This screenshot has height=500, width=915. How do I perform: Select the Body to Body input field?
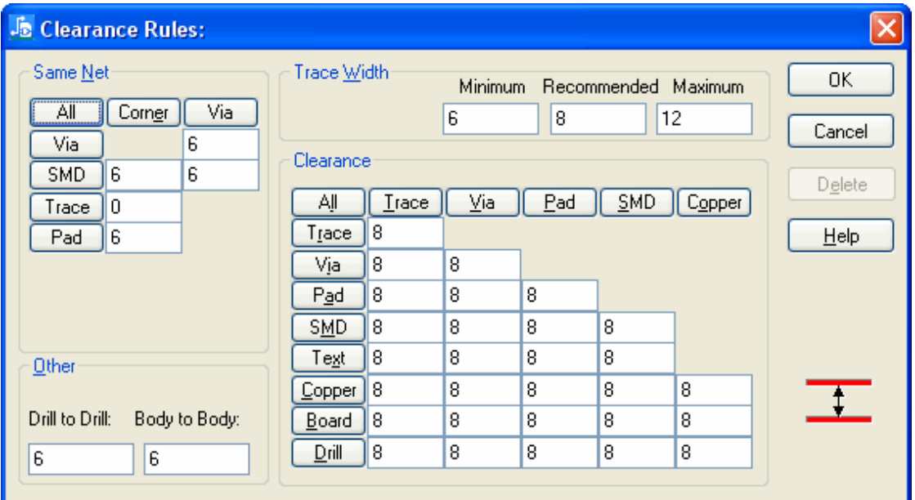point(196,460)
